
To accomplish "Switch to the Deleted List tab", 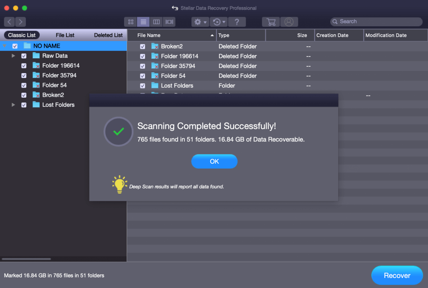I will [x=108, y=35].
